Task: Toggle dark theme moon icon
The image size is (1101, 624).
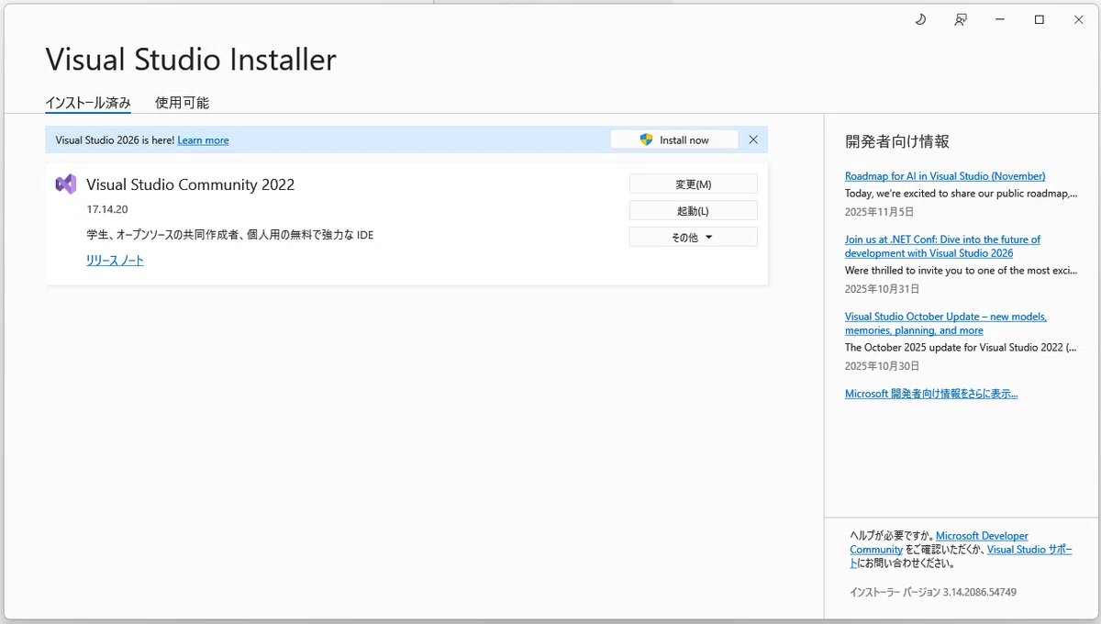Action: [x=920, y=19]
